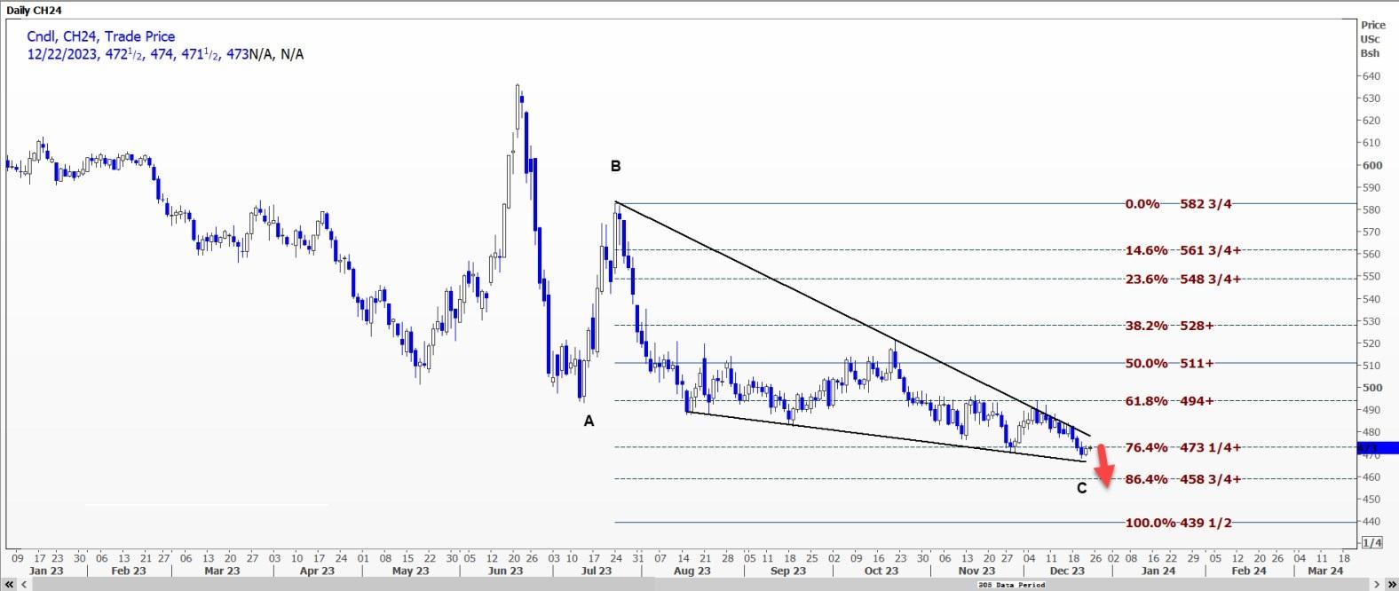Screen dimensions: 1399x591
Task: Click the wave label 'C' annotation
Action: [x=1081, y=488]
